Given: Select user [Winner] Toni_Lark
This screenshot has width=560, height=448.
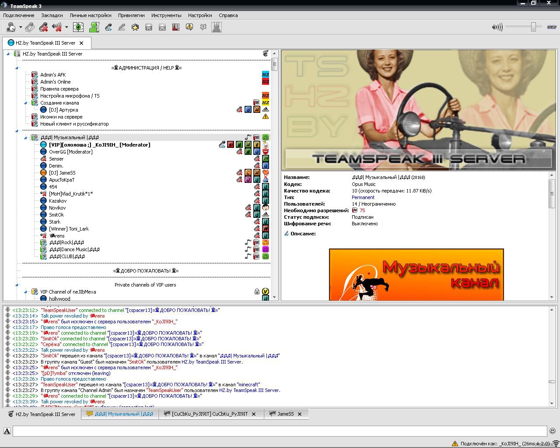Looking at the screenshot, I should coord(69,229).
